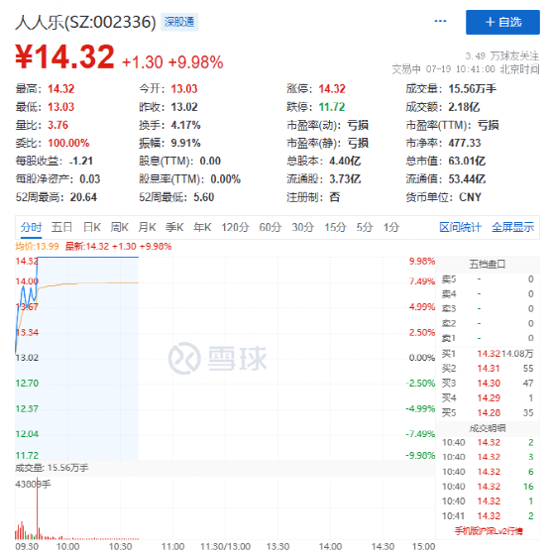Screen dimensions: 548x557
Task: Select the 年K chart tab
Action: tap(202, 227)
